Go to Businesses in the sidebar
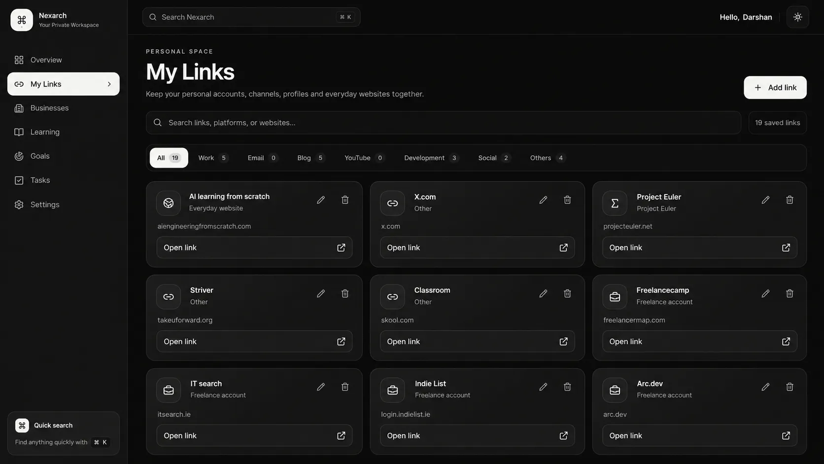The image size is (824, 464). [64, 108]
